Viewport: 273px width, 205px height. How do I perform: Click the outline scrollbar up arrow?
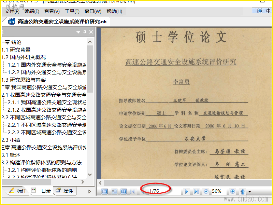pos(90,42)
